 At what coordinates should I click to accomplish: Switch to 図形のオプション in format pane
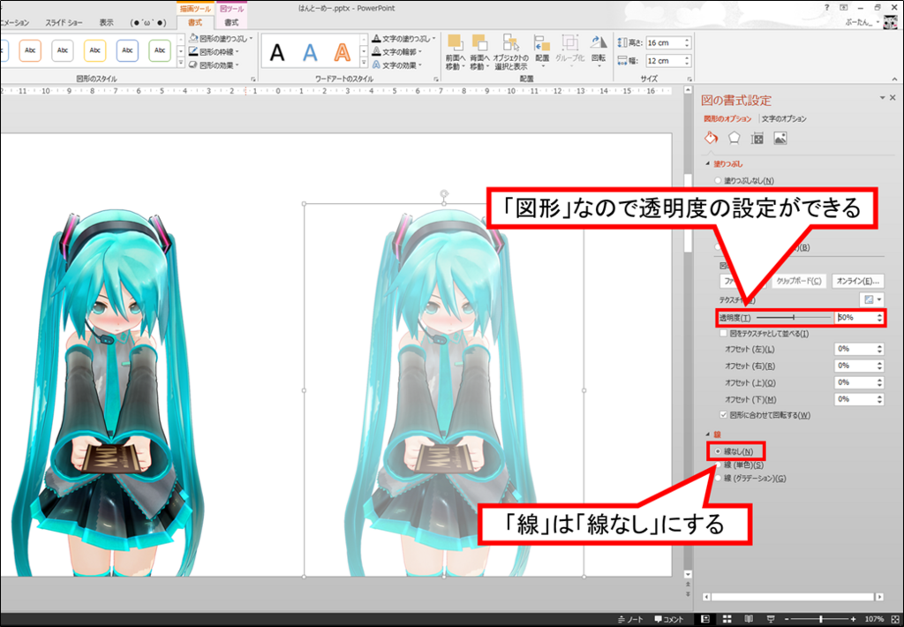click(727, 119)
